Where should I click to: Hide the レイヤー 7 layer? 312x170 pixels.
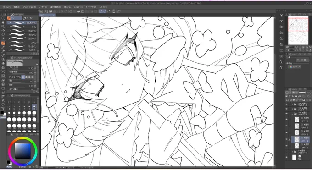(x=287, y=119)
